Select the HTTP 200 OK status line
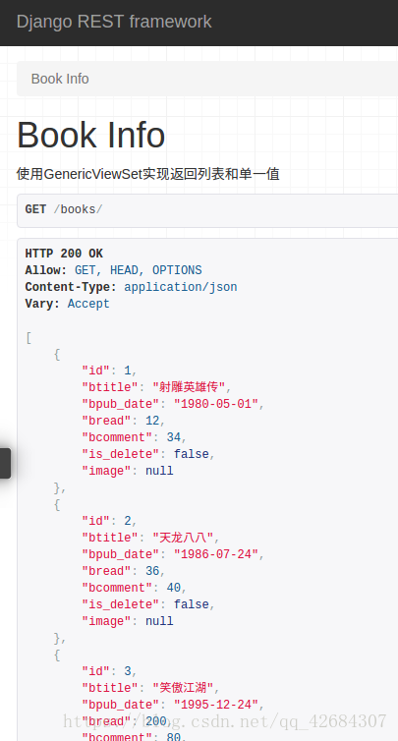This screenshot has height=741, width=398. click(64, 254)
